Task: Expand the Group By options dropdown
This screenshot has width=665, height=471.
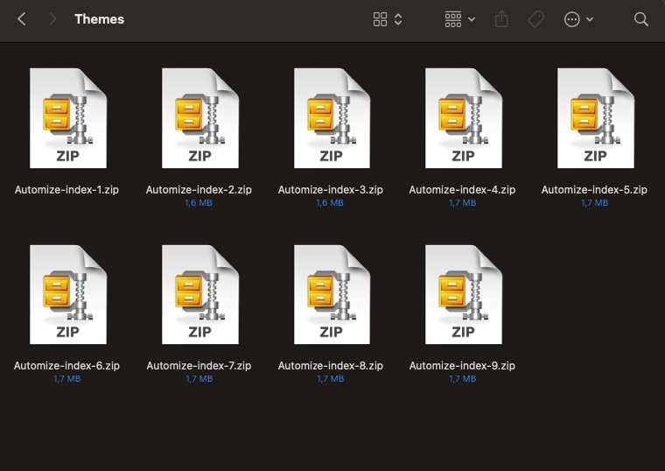Action: (459, 19)
